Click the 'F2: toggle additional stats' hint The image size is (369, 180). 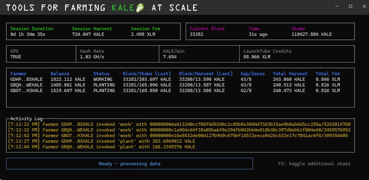point(314,164)
